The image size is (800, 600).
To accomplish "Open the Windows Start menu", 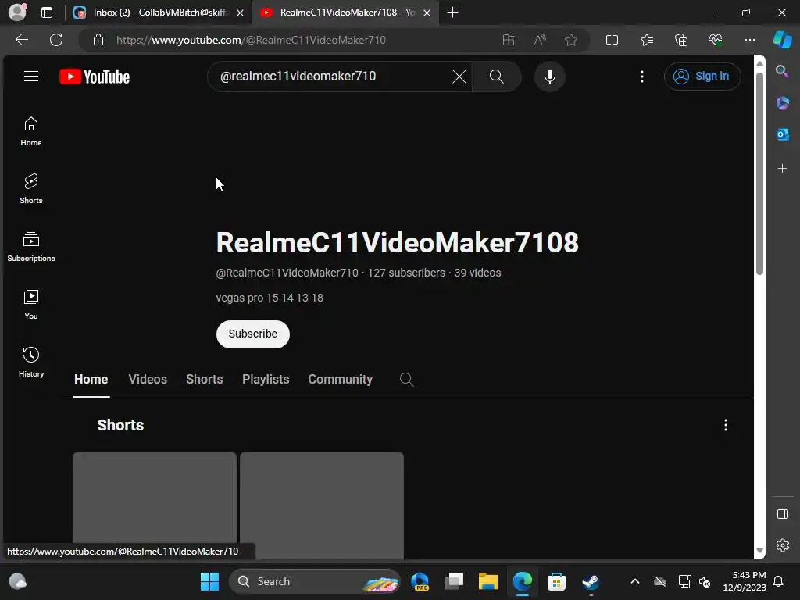I will (209, 581).
